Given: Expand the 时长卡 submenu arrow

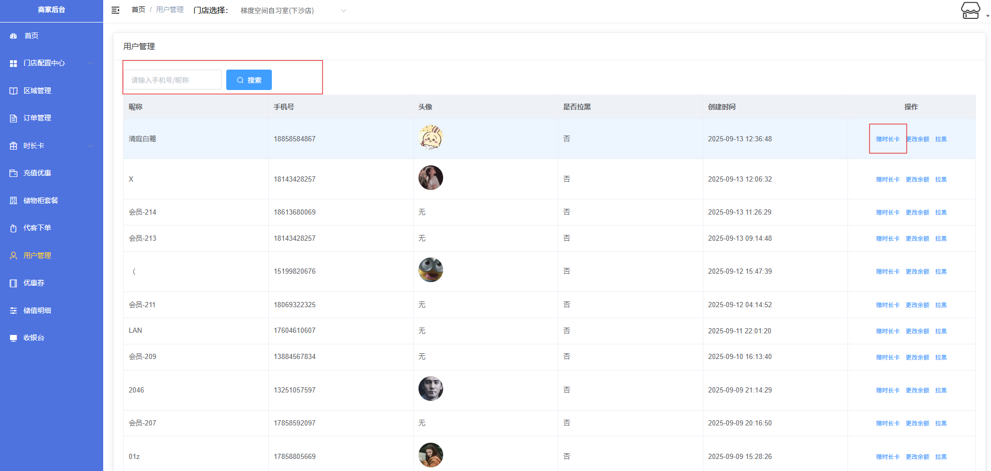Looking at the screenshot, I should point(91,146).
